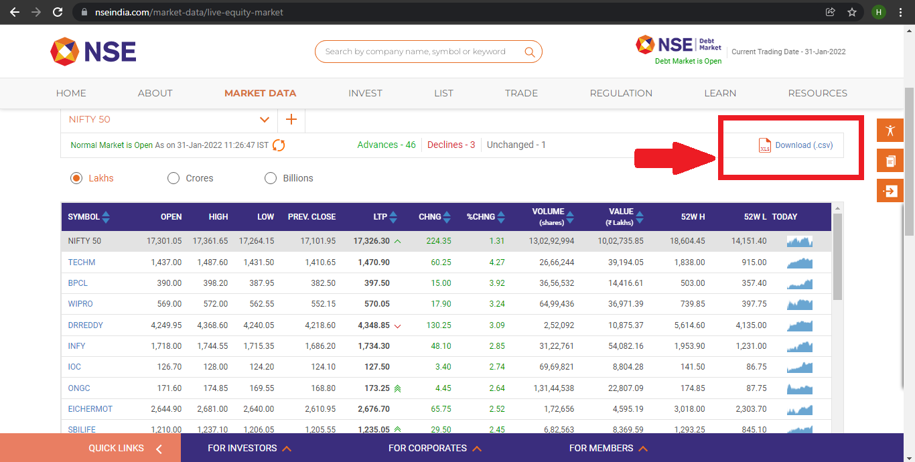915x462 pixels.
Task: Open the ABOUT menu
Action: (155, 93)
